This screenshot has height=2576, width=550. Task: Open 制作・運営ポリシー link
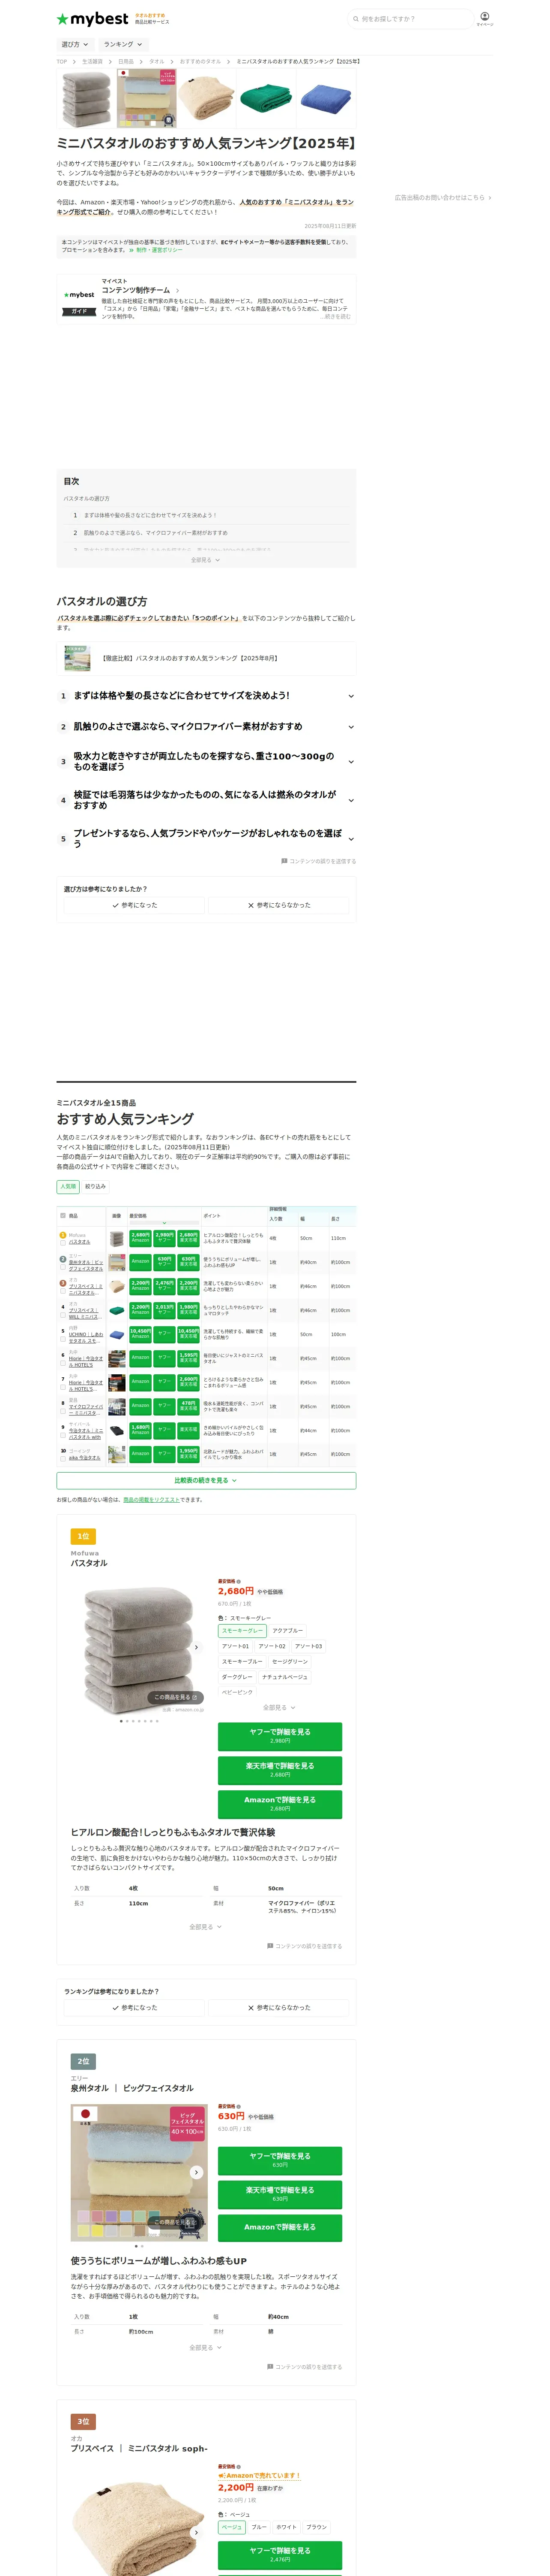[159, 250]
